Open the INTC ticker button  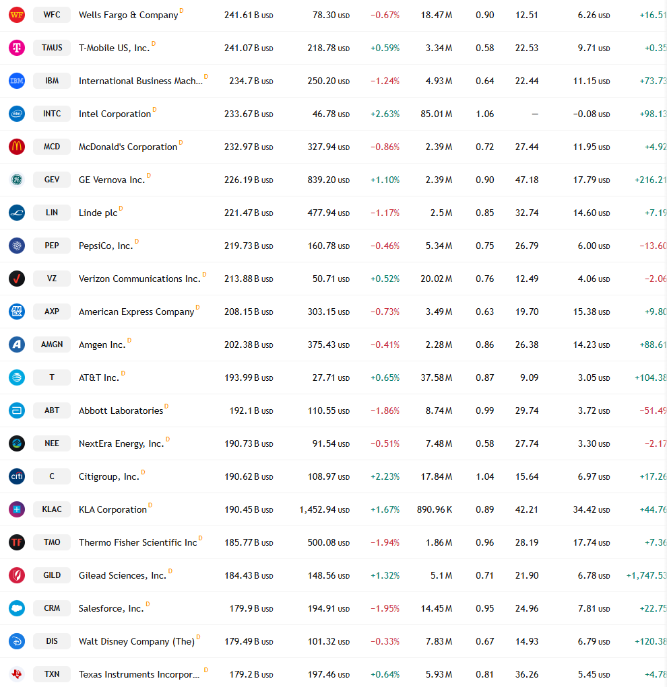point(52,114)
